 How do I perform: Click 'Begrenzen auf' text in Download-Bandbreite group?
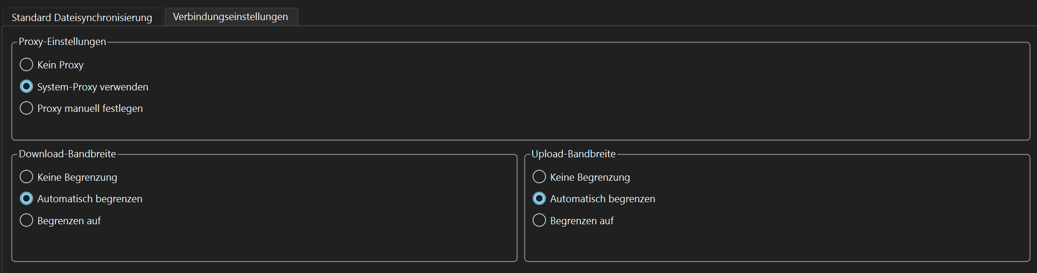(69, 221)
